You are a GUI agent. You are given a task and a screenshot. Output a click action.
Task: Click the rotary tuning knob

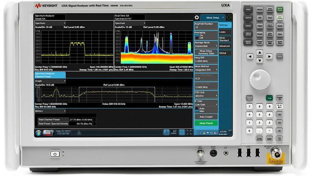pos(260,79)
